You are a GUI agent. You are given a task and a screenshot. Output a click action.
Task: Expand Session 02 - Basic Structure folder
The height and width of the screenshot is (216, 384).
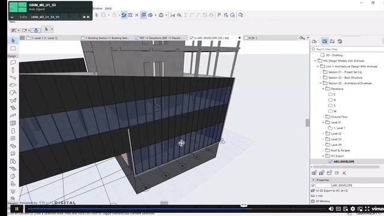tap(320, 77)
